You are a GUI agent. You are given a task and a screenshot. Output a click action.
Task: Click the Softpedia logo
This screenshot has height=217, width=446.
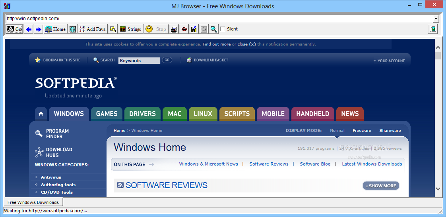[76, 83]
